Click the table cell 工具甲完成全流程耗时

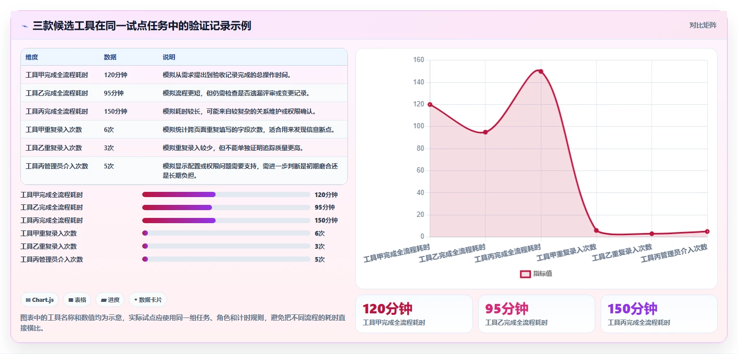57,75
